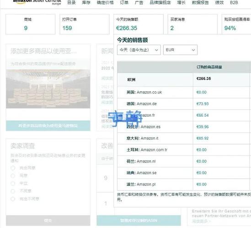The height and width of the screenshot is (228, 251).
Task: Open the 广告 menu
Action: [x=139, y=2]
